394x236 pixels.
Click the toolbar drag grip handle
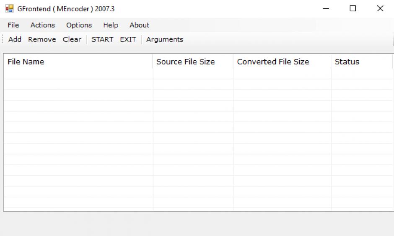[x=3, y=39]
